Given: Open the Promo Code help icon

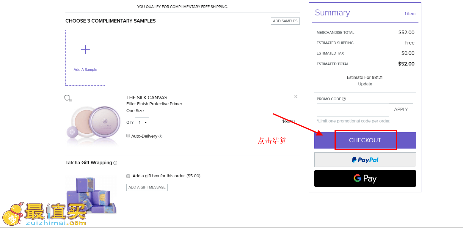Looking at the screenshot, I should tap(344, 99).
